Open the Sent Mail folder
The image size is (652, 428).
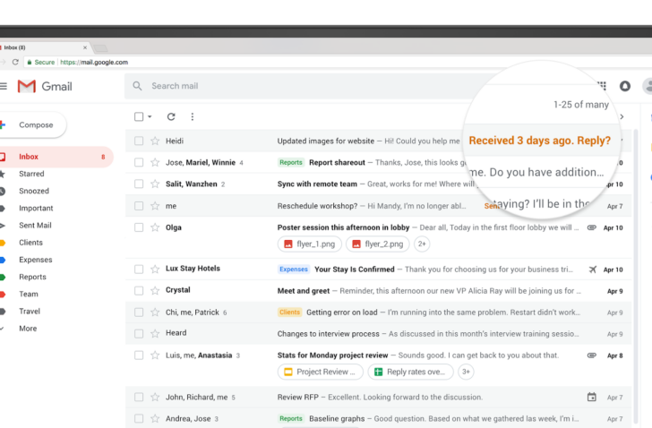click(x=35, y=226)
